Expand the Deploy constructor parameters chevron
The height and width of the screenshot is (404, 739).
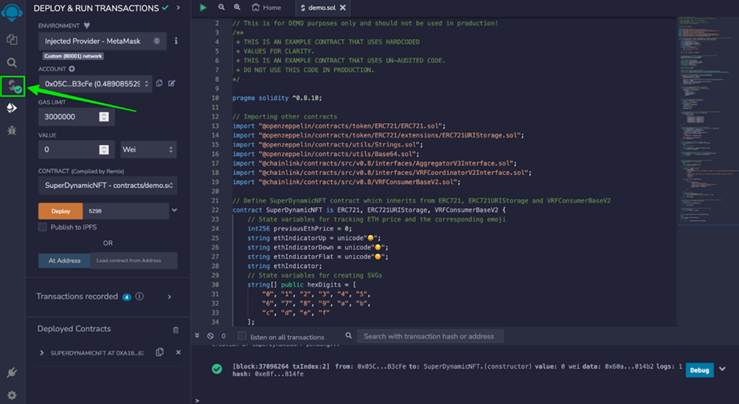[x=174, y=210]
